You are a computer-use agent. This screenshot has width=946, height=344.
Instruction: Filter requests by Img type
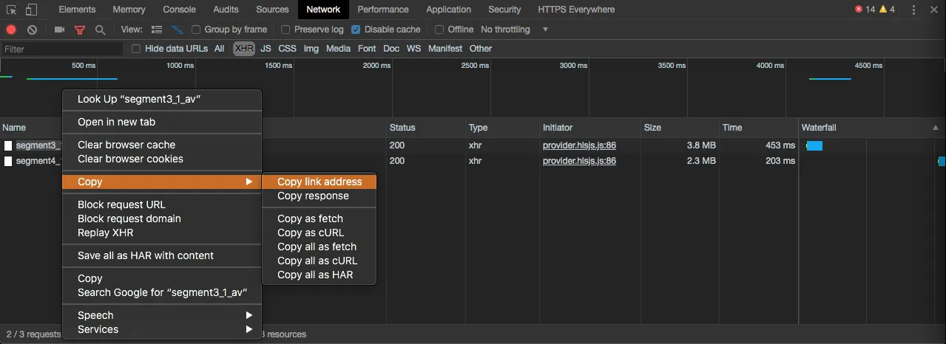click(311, 49)
